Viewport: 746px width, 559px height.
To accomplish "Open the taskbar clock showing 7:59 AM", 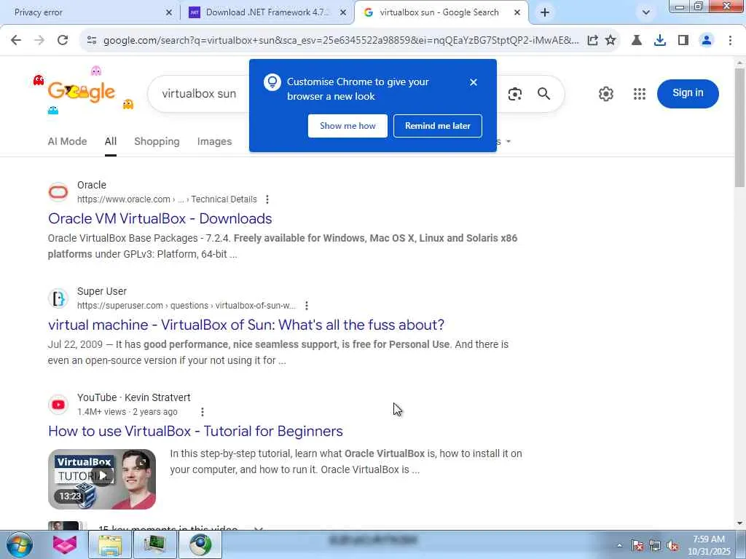I will (x=709, y=545).
